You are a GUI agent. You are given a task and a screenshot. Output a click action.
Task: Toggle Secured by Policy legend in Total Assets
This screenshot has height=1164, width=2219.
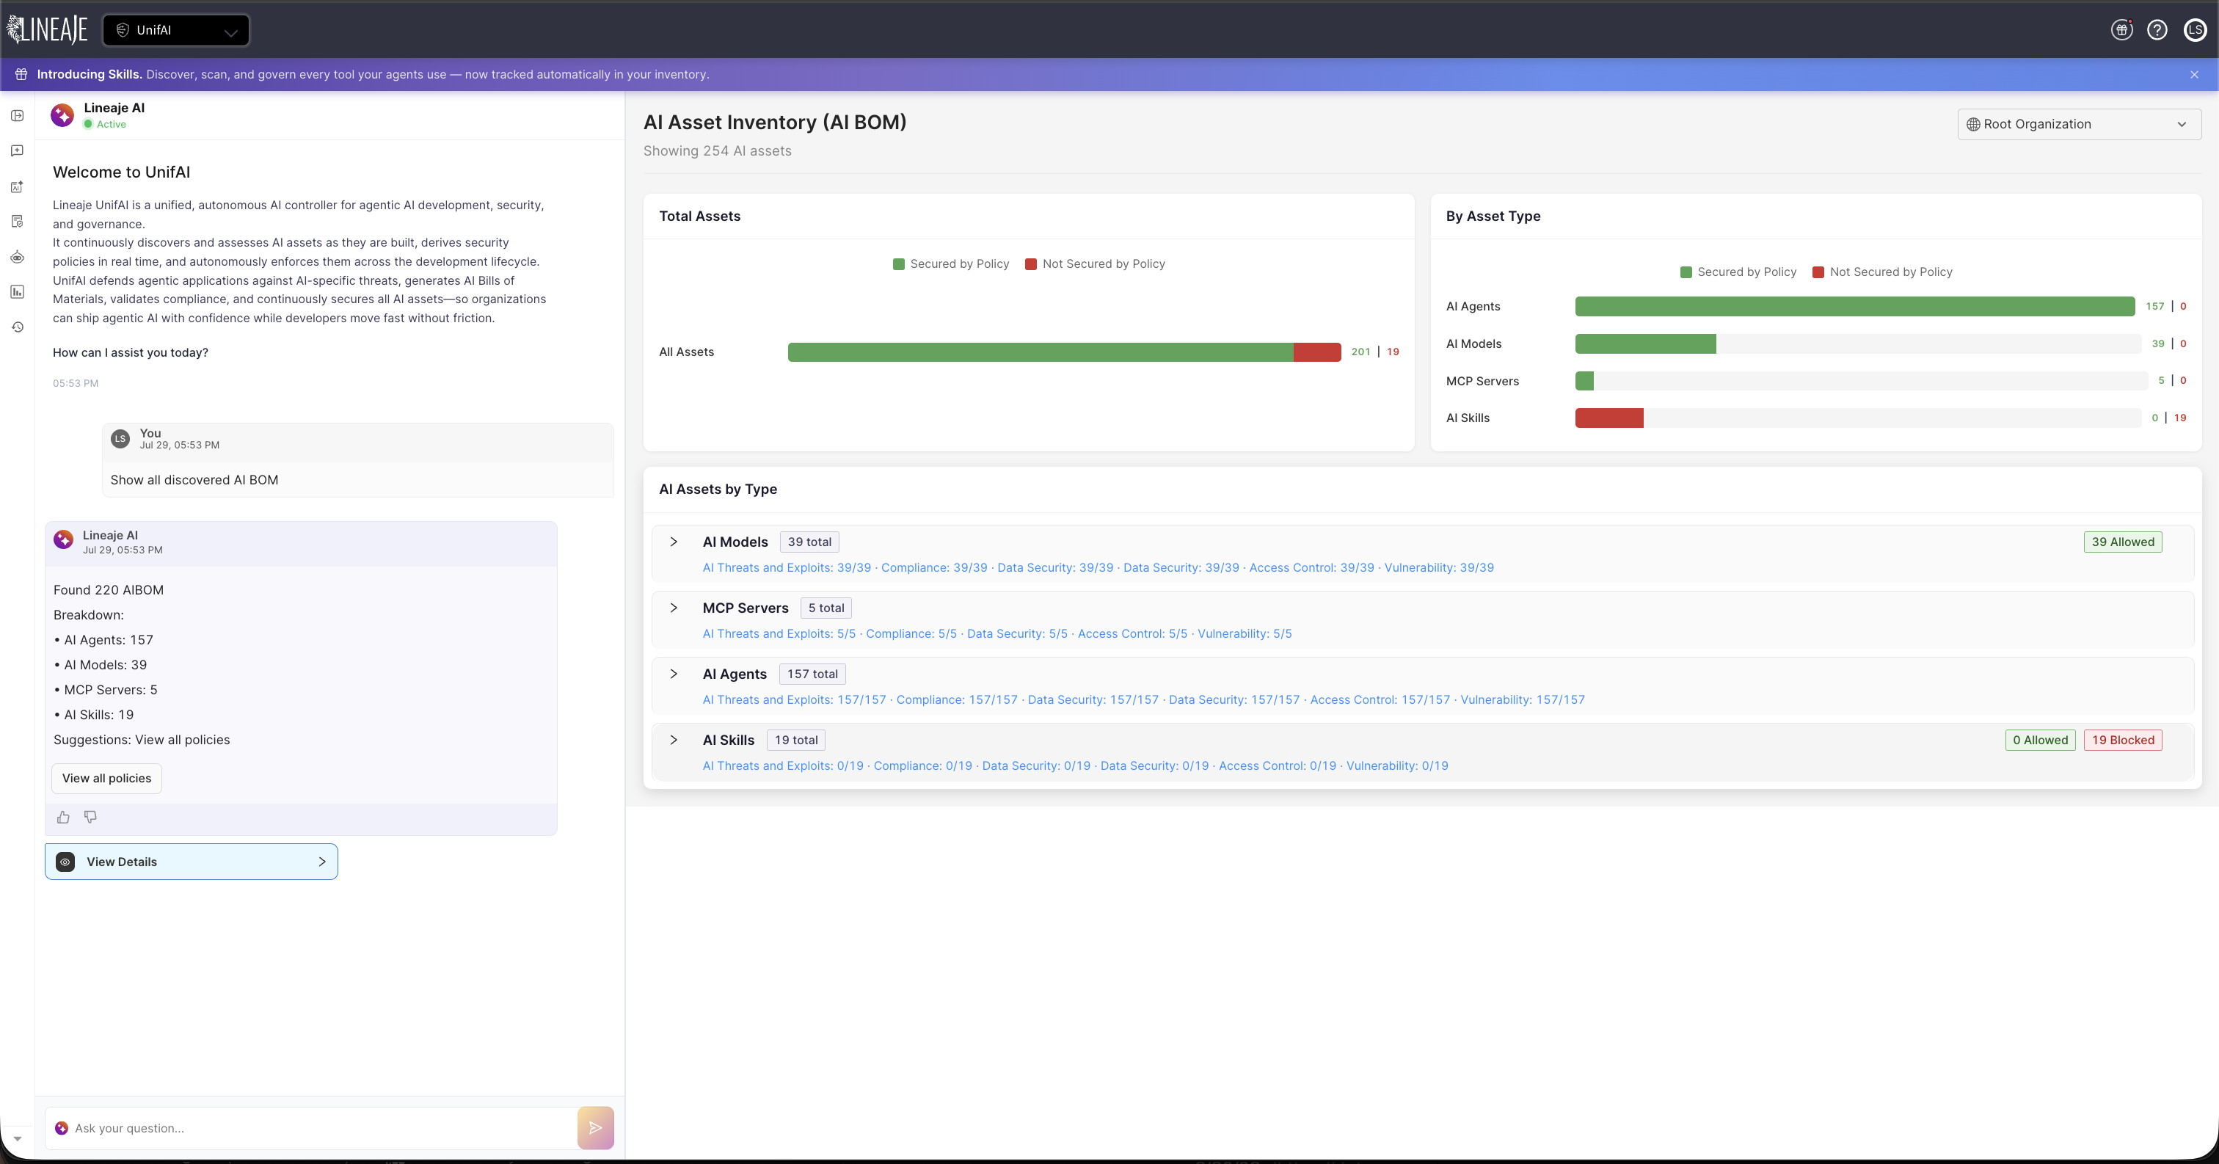point(951,263)
